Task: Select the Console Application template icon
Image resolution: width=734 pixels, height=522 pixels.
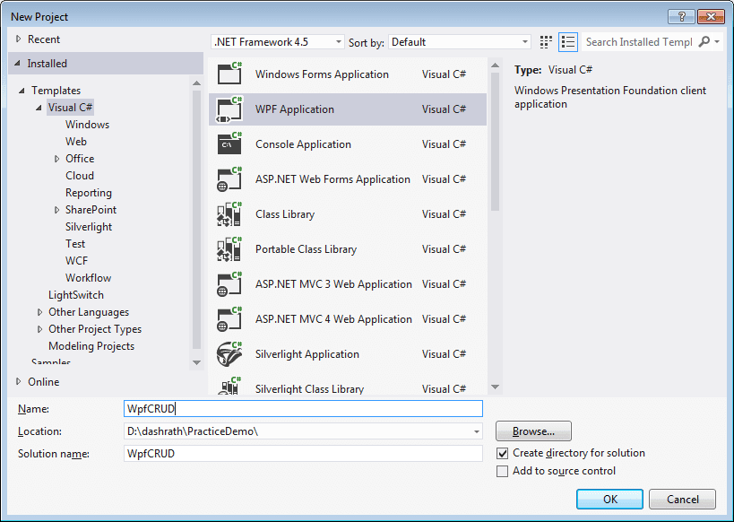Action: point(229,144)
